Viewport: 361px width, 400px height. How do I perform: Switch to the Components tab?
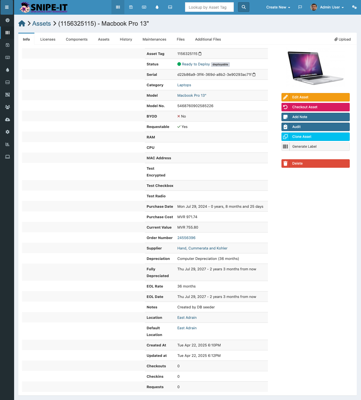click(x=77, y=39)
